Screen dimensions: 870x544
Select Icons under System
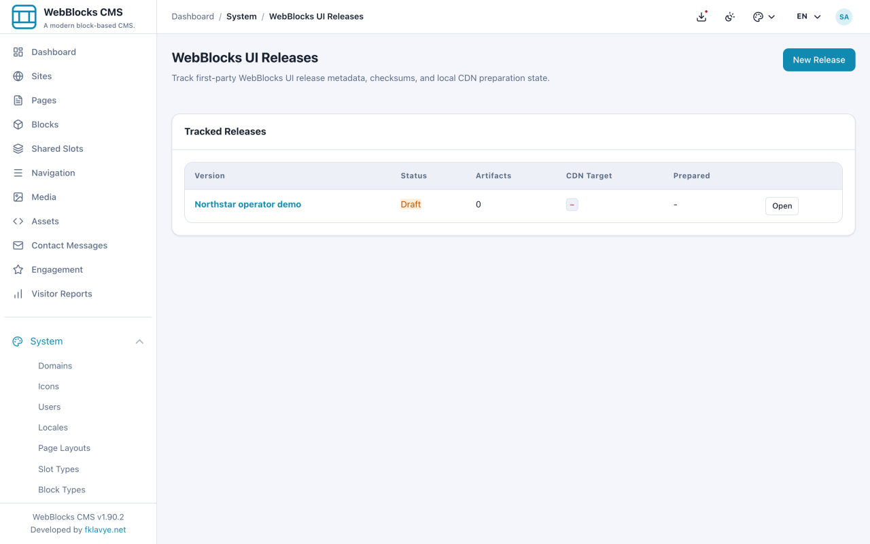coord(48,386)
